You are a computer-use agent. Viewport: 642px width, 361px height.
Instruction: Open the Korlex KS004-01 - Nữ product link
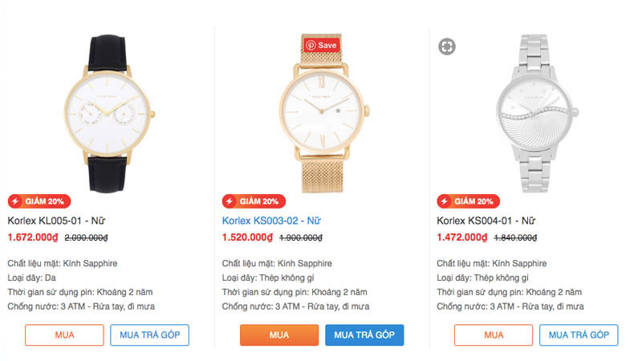[486, 221]
